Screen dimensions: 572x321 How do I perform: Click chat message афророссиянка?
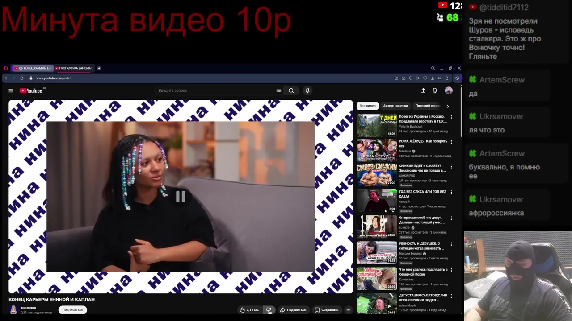click(496, 213)
